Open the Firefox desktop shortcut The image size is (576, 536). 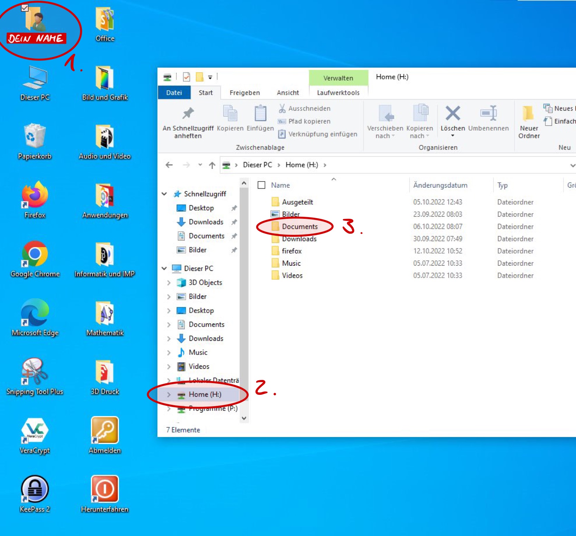click(x=35, y=195)
